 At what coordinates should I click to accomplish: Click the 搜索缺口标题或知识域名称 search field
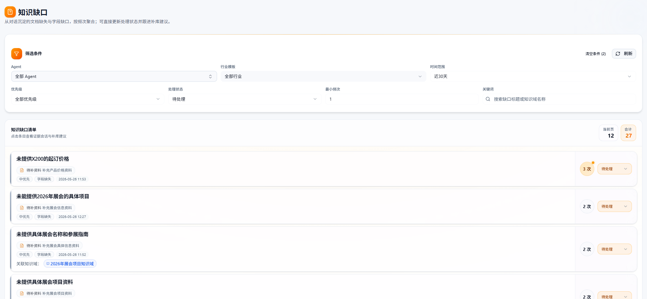click(559, 99)
